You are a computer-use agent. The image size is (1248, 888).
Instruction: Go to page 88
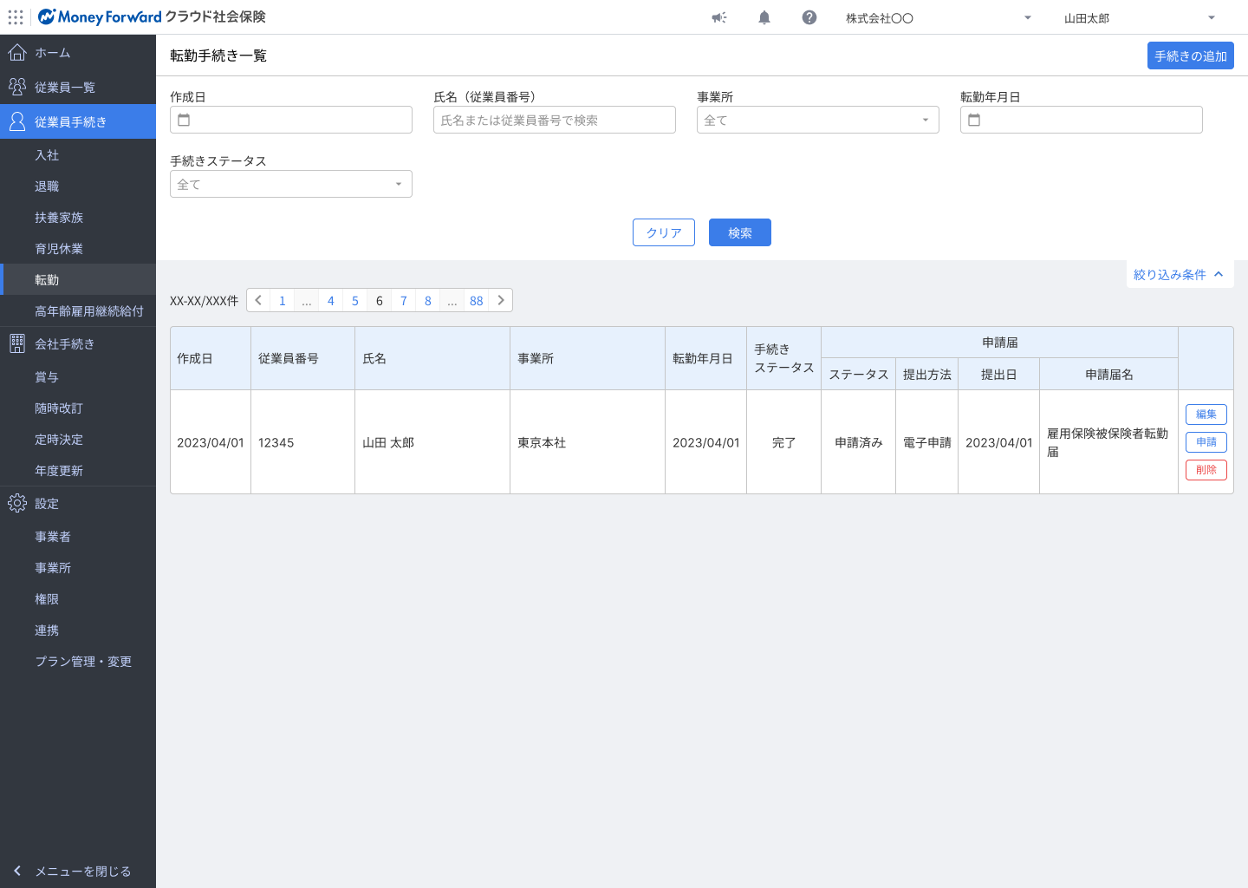477,300
